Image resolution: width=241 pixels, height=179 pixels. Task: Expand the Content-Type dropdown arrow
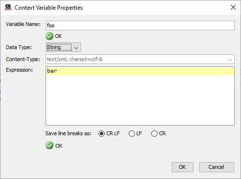coord(230,60)
